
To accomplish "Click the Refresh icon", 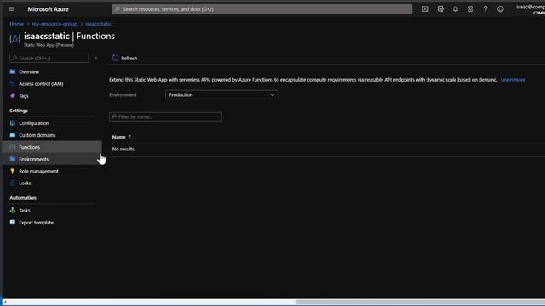I will click(x=115, y=58).
